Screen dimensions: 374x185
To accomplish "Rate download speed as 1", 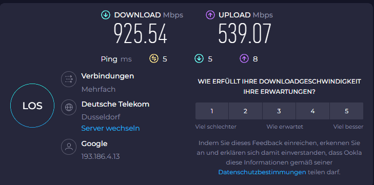I will [212, 111].
